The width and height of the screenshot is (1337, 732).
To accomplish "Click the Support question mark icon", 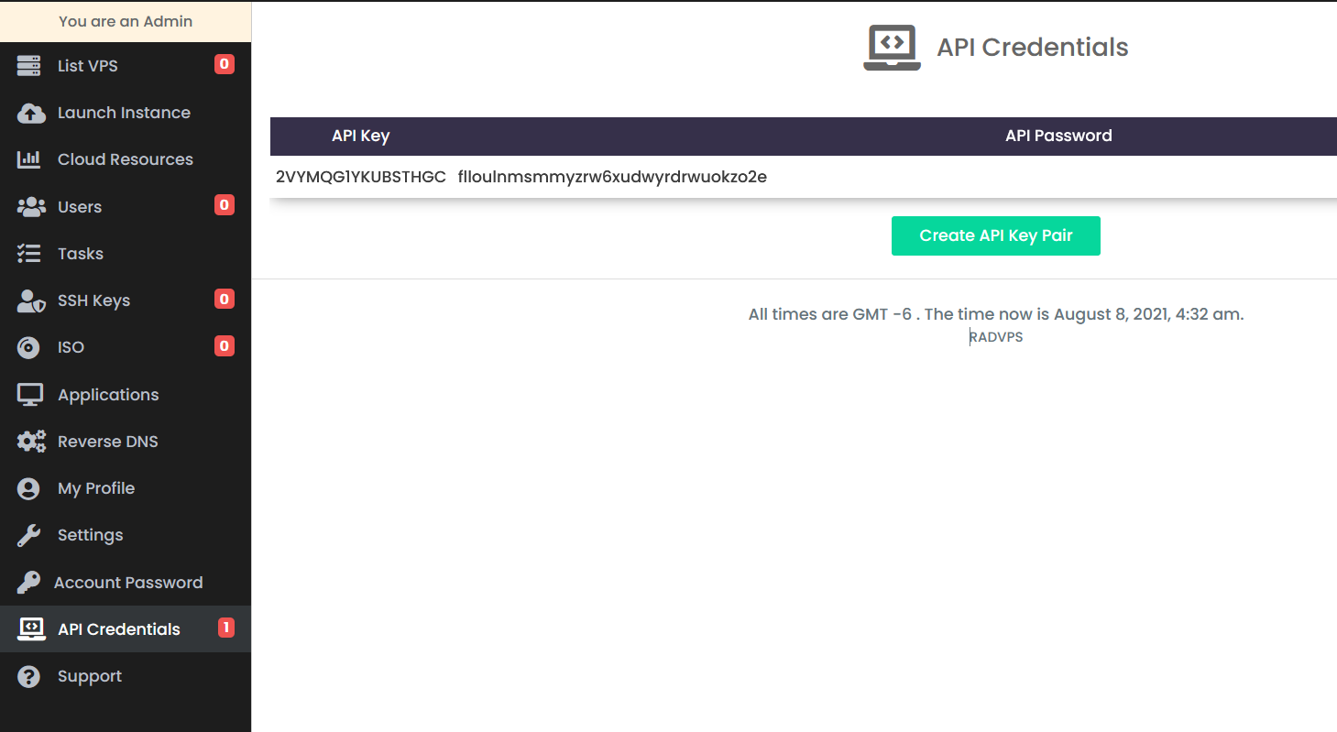I will (30, 675).
